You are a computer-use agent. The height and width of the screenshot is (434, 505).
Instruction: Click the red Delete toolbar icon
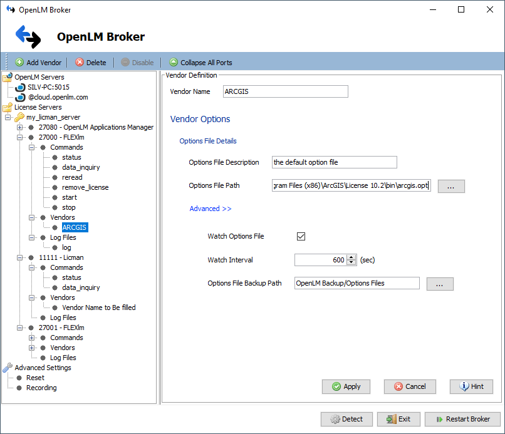(x=80, y=63)
